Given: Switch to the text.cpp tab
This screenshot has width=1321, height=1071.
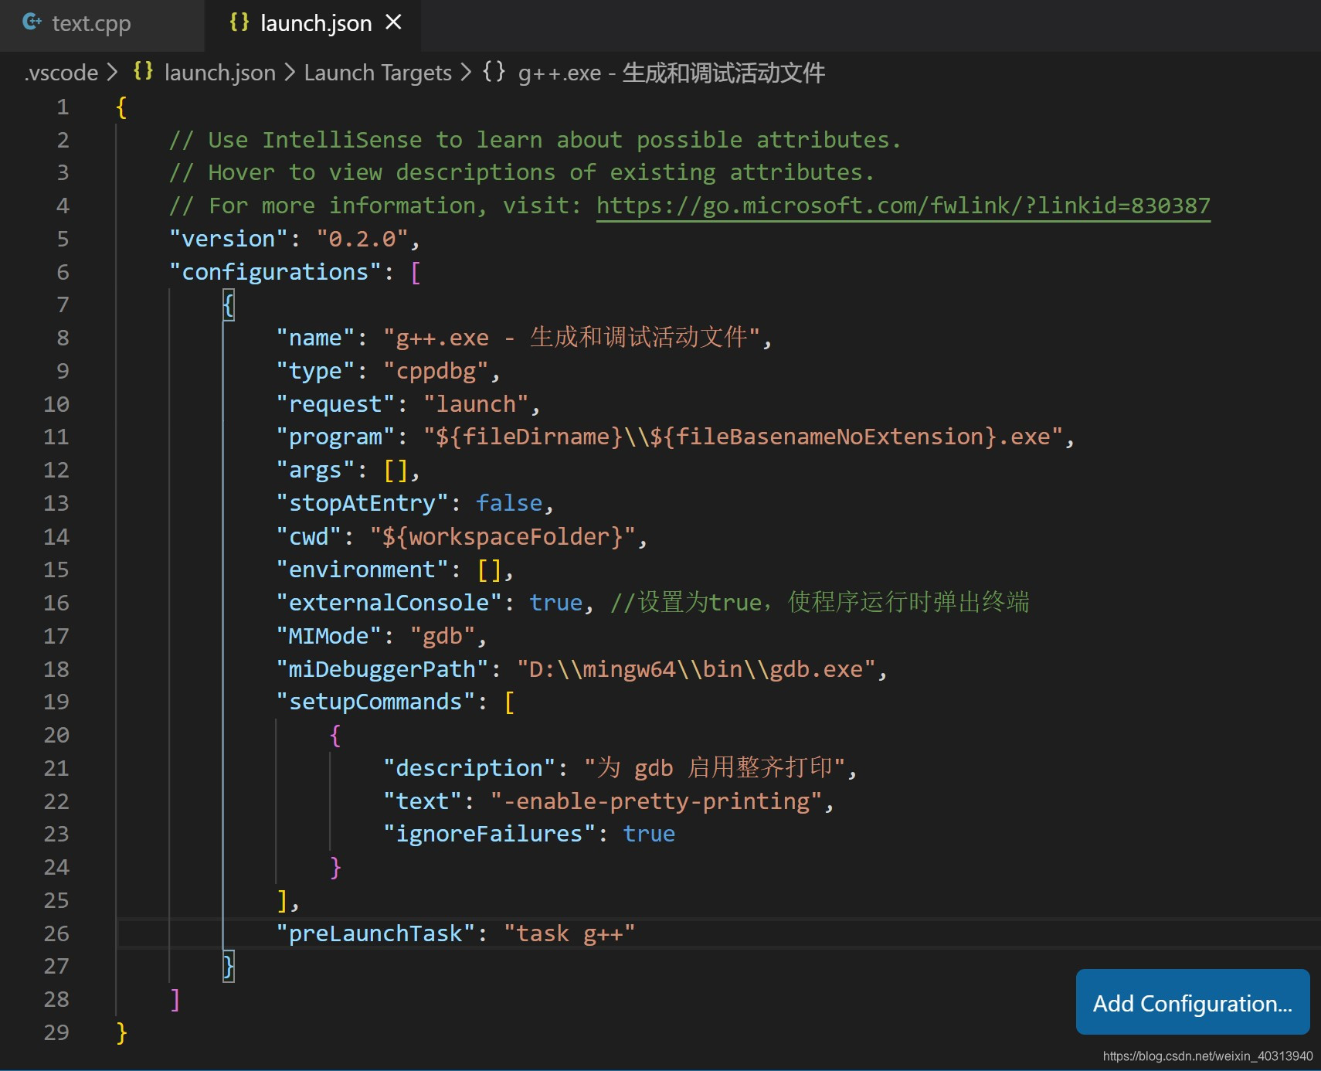Looking at the screenshot, I should tap(91, 24).
